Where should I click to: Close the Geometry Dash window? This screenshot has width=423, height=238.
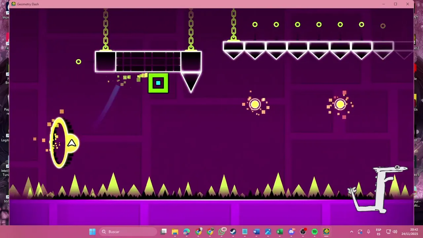[407, 4]
